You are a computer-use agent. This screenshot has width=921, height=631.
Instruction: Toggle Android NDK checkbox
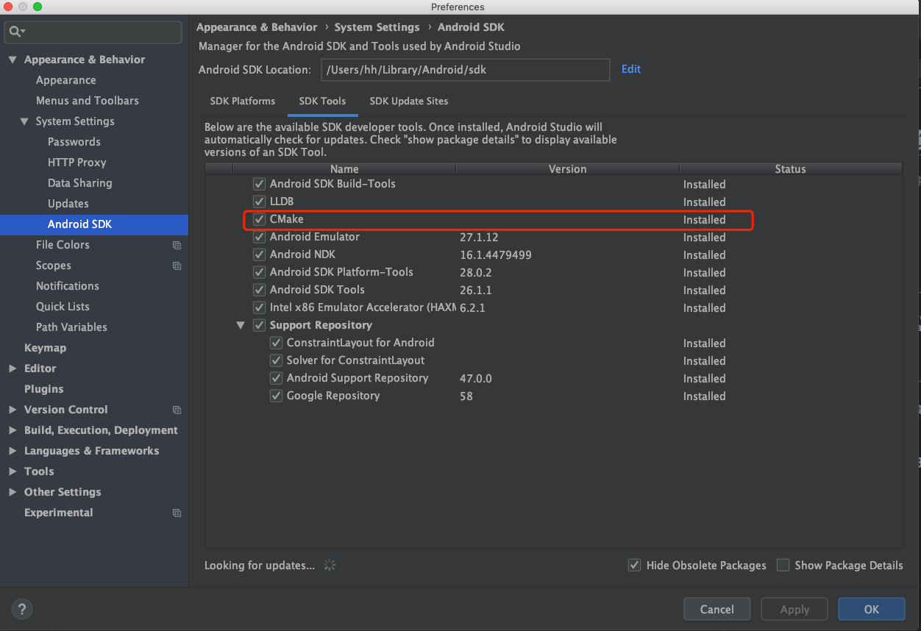(259, 254)
